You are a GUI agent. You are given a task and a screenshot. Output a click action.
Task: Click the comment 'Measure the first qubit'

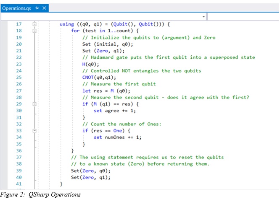tap(119, 84)
